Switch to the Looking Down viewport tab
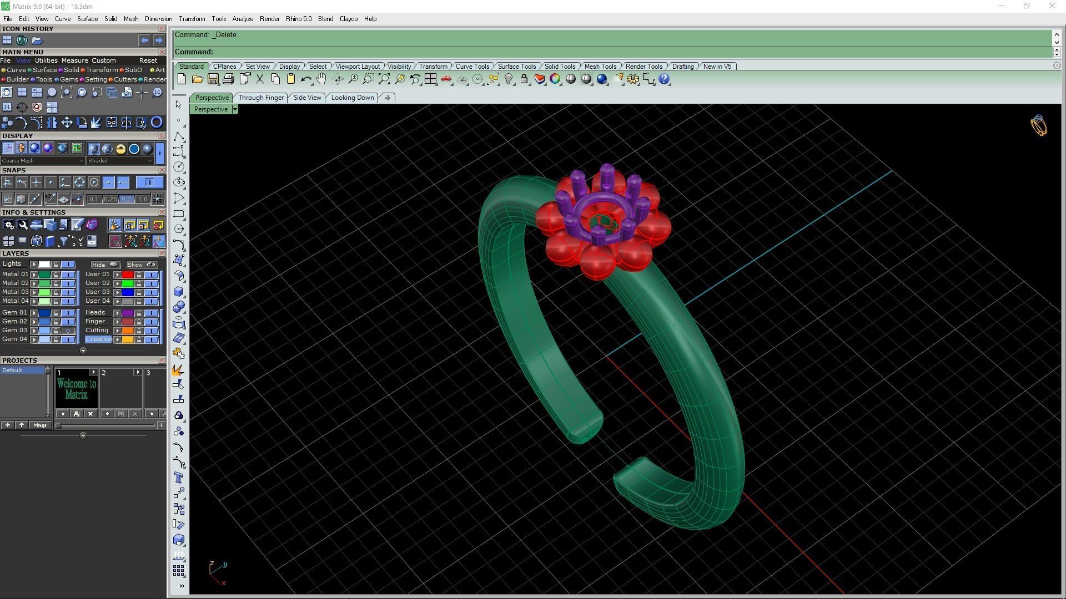Screen dimensions: 1066x599 pyautogui.click(x=353, y=98)
